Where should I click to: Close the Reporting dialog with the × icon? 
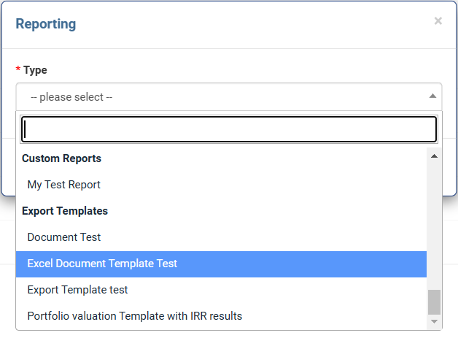(x=438, y=21)
